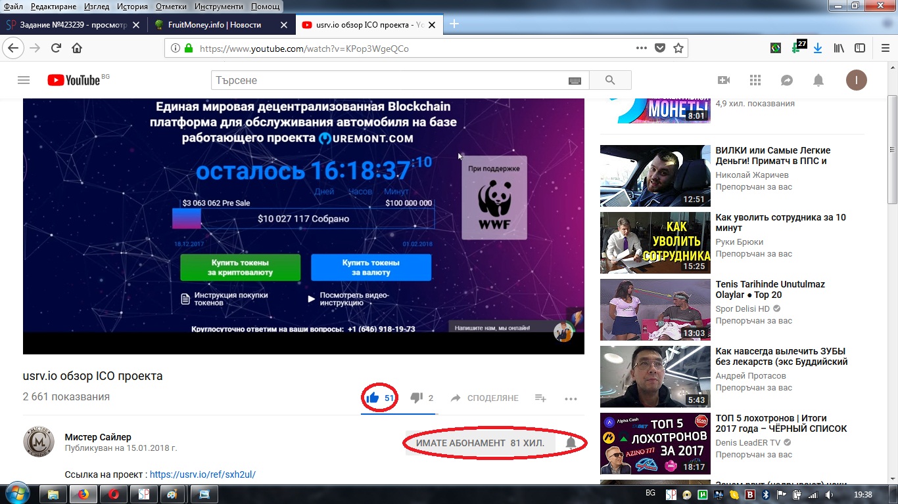Click Denis LeadER TV channel name

748,443
